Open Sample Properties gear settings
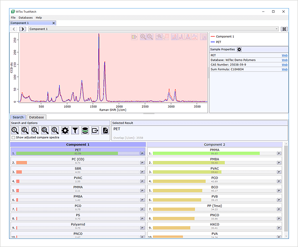 239,49
